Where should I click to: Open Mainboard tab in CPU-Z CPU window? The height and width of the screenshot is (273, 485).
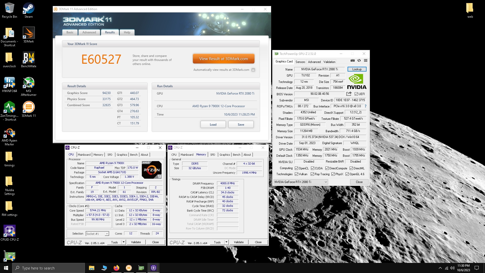84,155
